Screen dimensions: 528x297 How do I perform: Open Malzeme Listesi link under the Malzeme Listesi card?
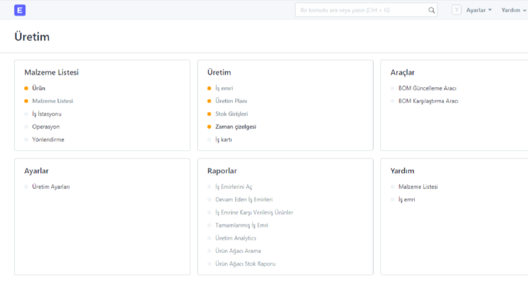(x=53, y=101)
